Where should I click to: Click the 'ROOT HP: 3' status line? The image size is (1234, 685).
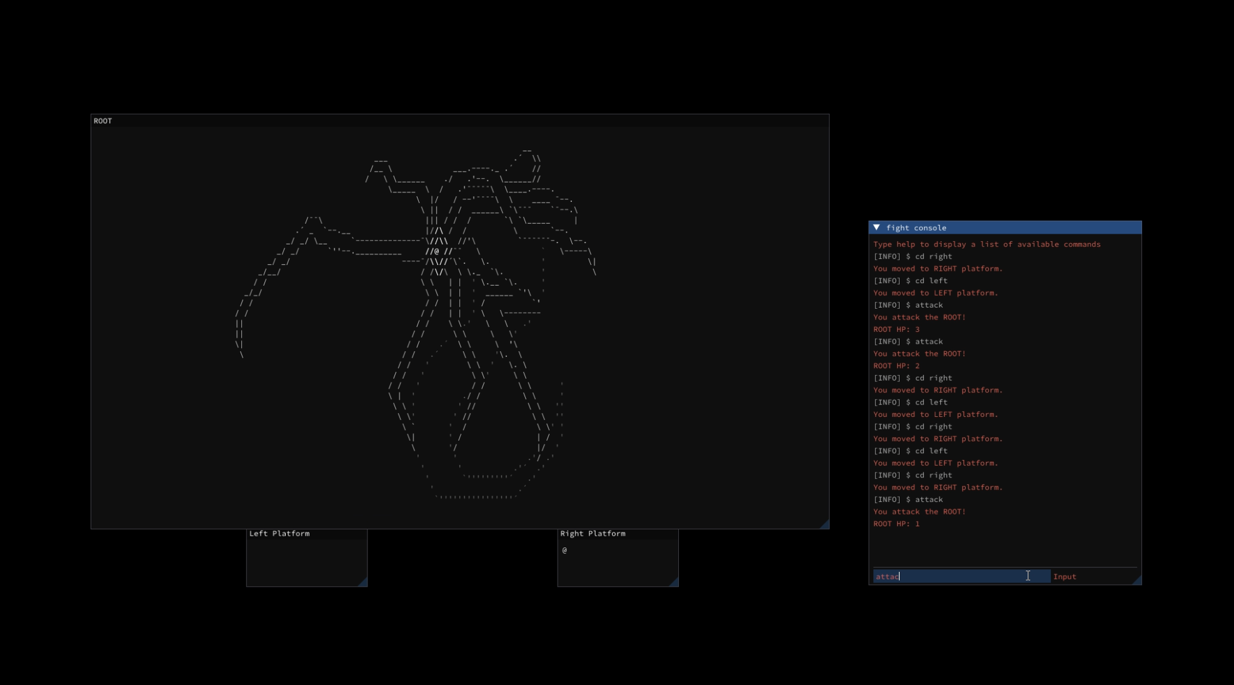tap(896, 329)
